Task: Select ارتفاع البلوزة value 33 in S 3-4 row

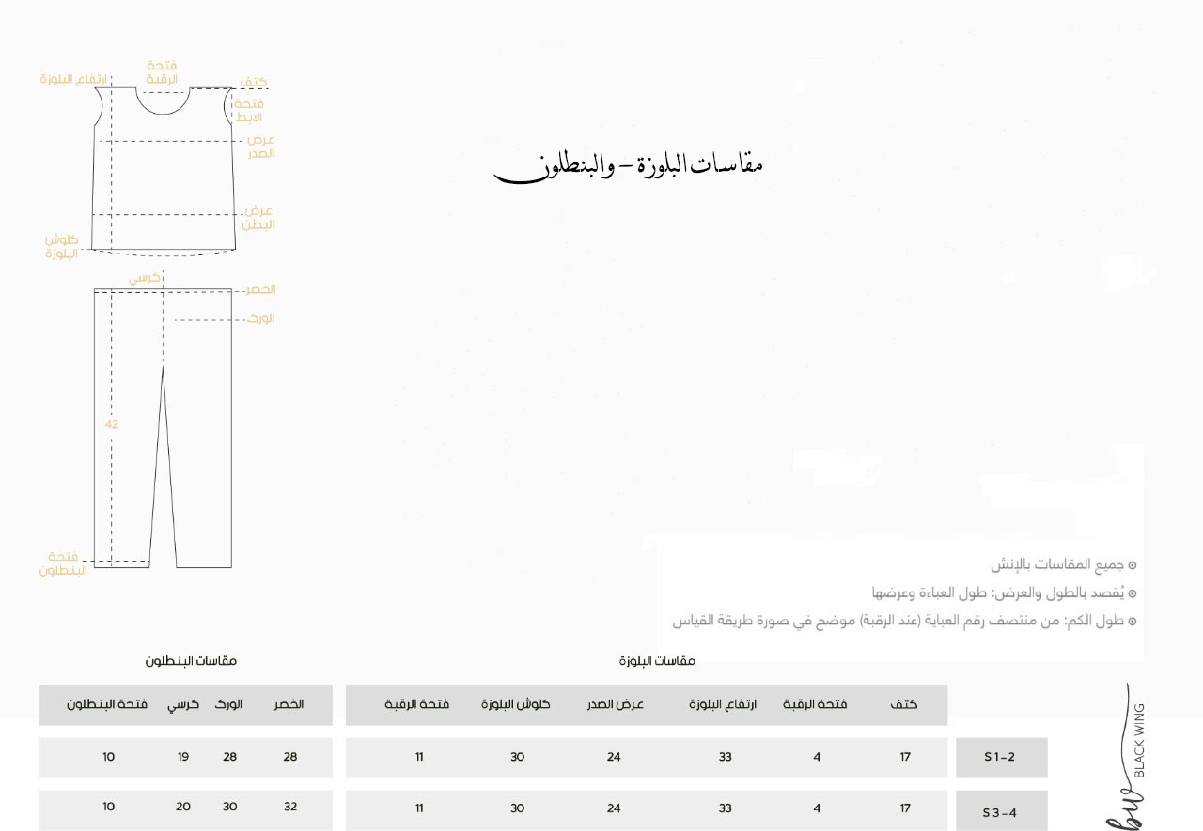Action: 725,808
